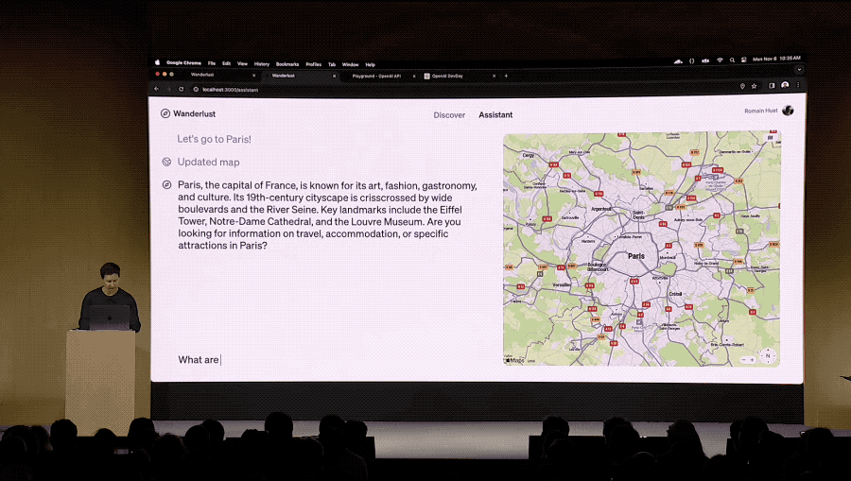Go to the Discover page
Image resolution: width=851 pixels, height=481 pixels.
[x=449, y=115]
